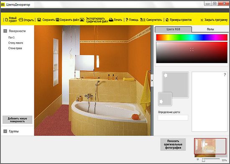Open Помощь question mark icon
The height and width of the screenshot is (164, 230).
(x=127, y=20)
